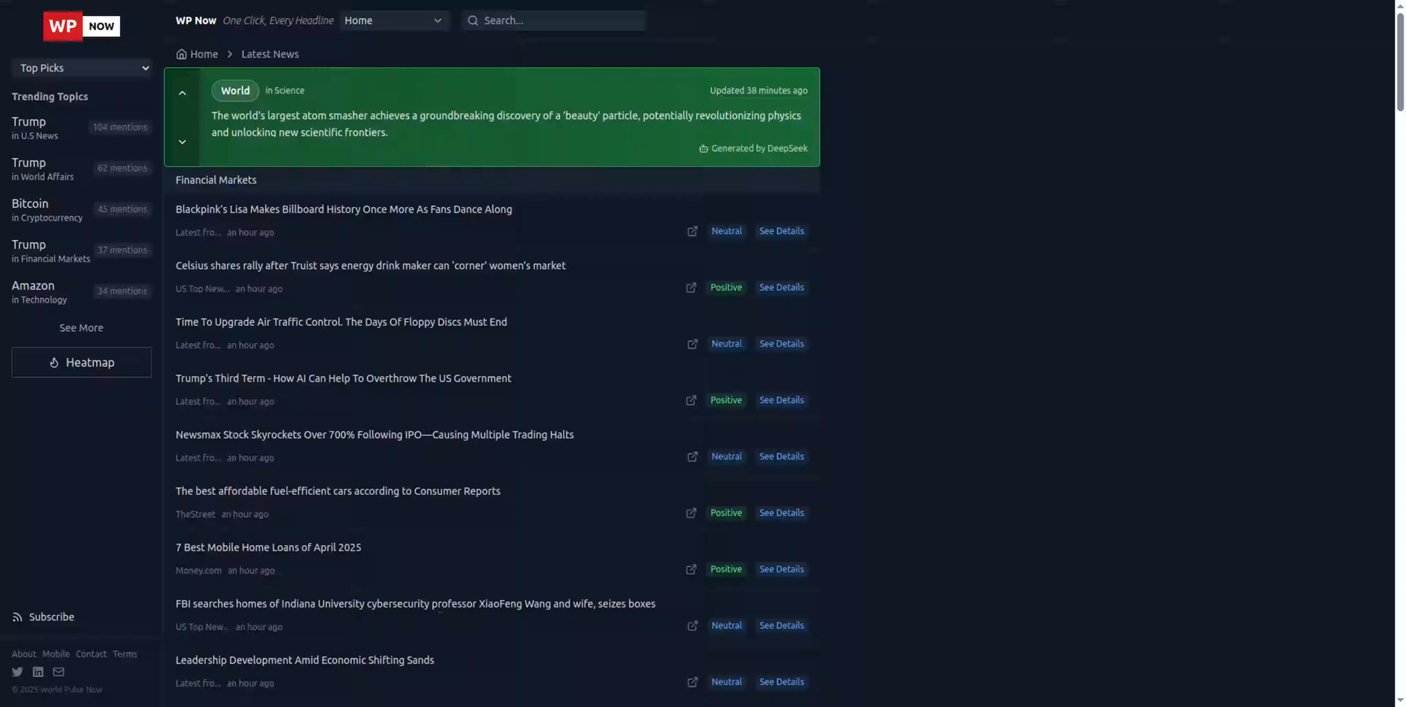Click the About footer link
The height and width of the screenshot is (707, 1406).
coord(23,654)
